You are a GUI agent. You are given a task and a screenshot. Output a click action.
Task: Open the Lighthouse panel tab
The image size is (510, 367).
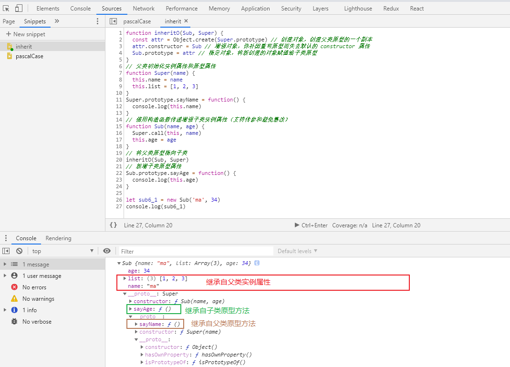click(358, 9)
